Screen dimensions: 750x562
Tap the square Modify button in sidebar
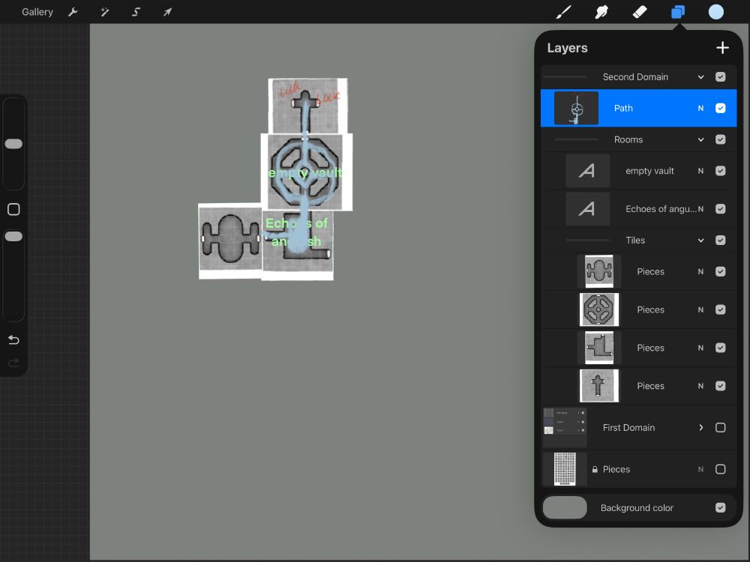pyautogui.click(x=13, y=209)
